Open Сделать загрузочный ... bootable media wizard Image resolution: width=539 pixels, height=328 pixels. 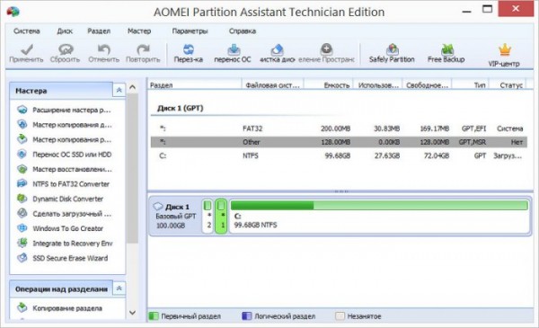pyautogui.click(x=72, y=214)
